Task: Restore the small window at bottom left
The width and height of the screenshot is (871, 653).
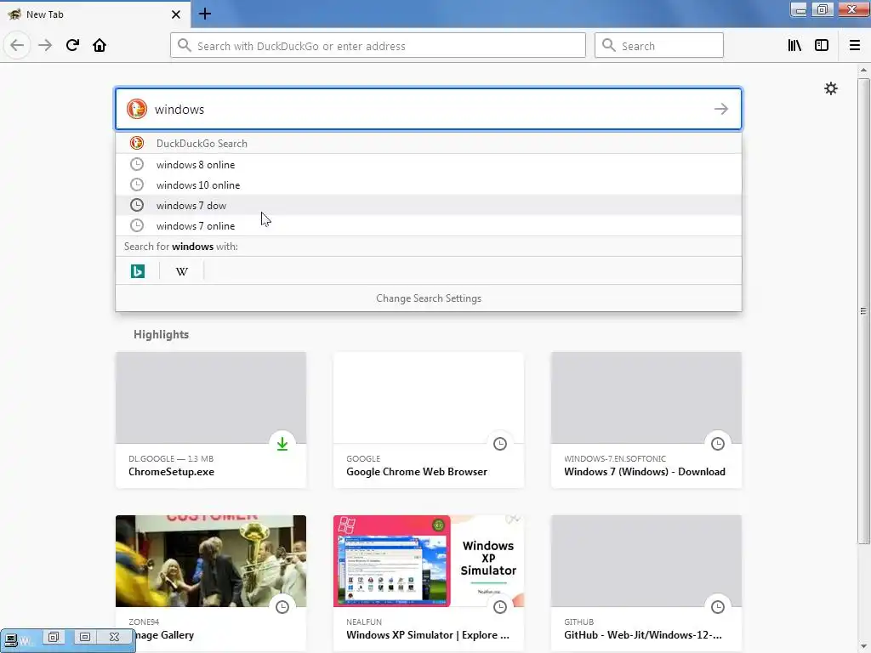Action: pyautogui.click(x=54, y=637)
